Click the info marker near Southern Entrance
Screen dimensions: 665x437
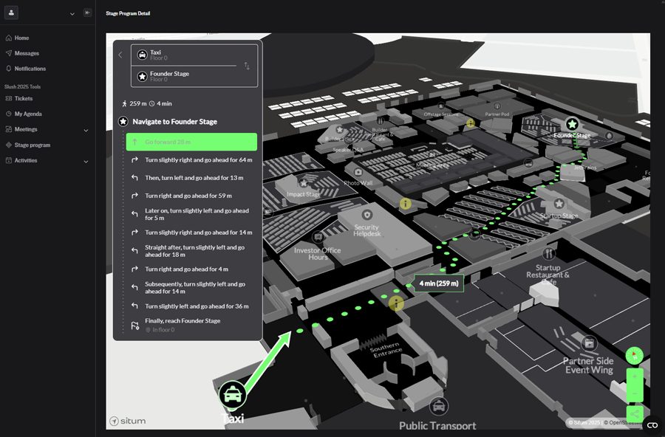396,303
